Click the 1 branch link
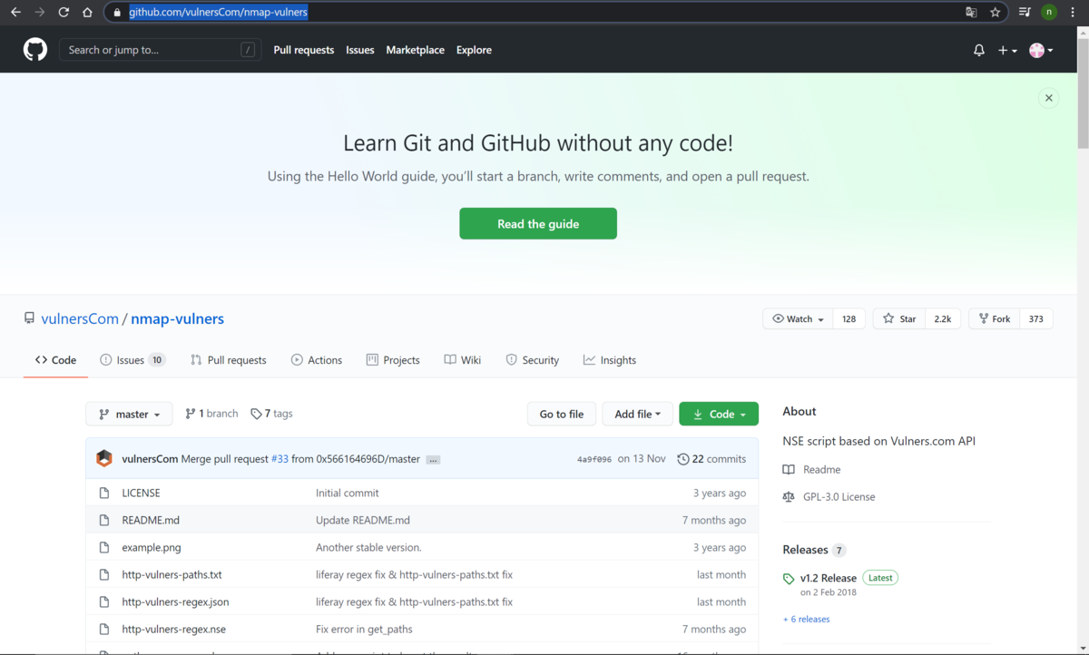Image resolution: width=1089 pixels, height=655 pixels. [211, 414]
